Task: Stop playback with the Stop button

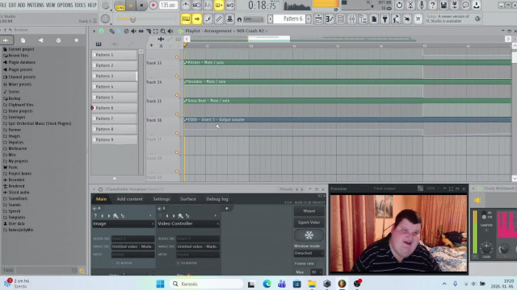Action: click(x=141, y=6)
